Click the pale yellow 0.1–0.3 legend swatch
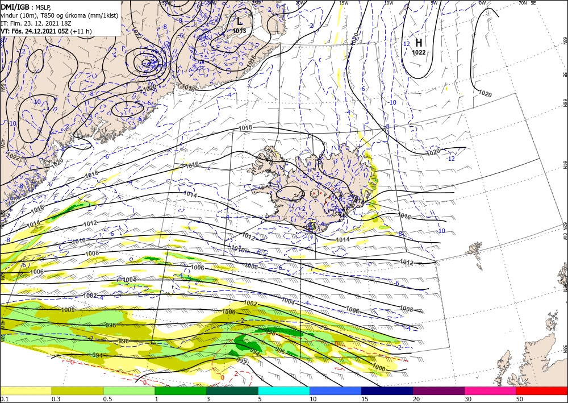The height and width of the screenshot is (403, 568). 26,391
